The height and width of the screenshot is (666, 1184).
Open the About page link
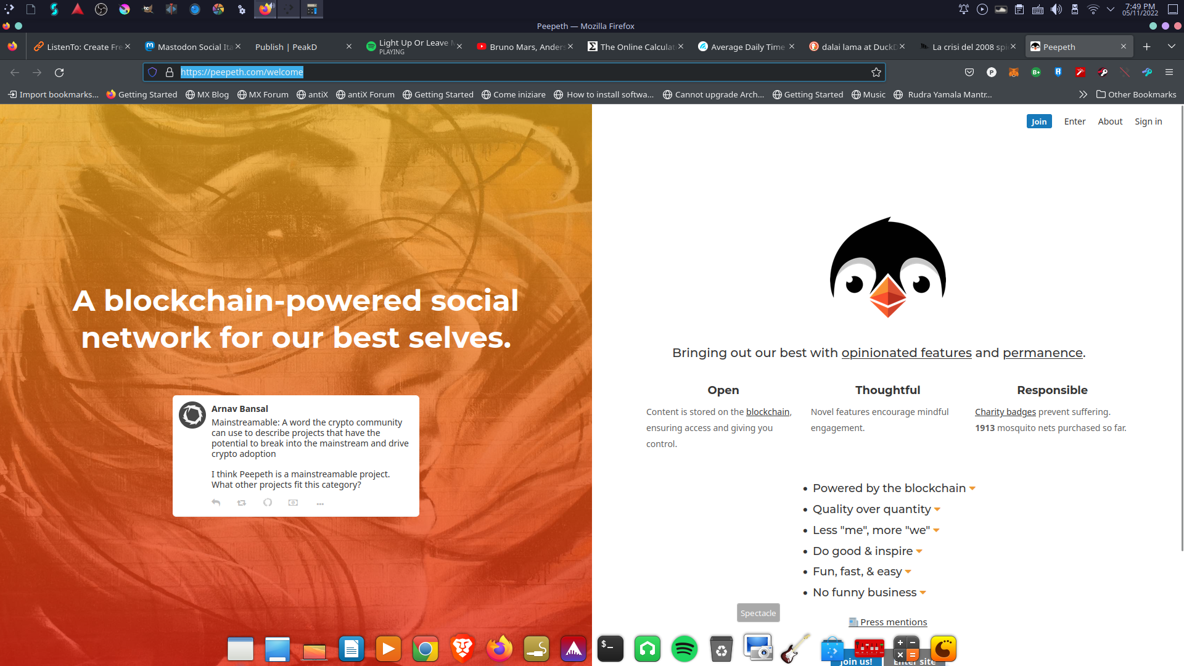1110,121
